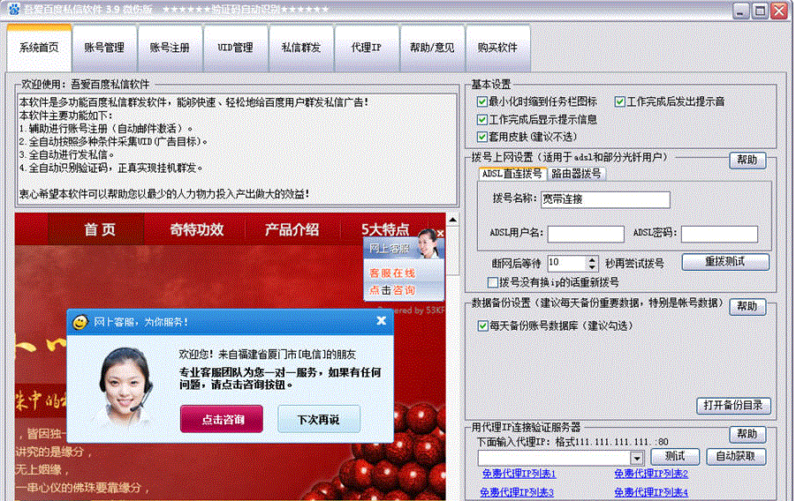Click the welcome description text box
Screen dimensions: 796x501
237,149
